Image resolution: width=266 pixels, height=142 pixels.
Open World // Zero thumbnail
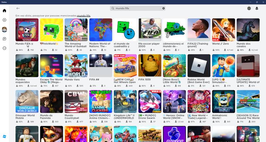[223, 30]
